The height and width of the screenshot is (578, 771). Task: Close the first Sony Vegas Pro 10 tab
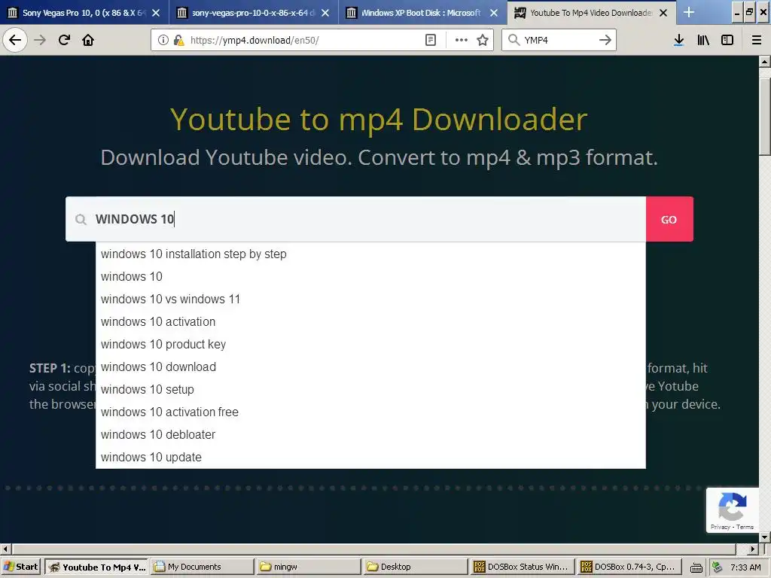click(x=156, y=13)
